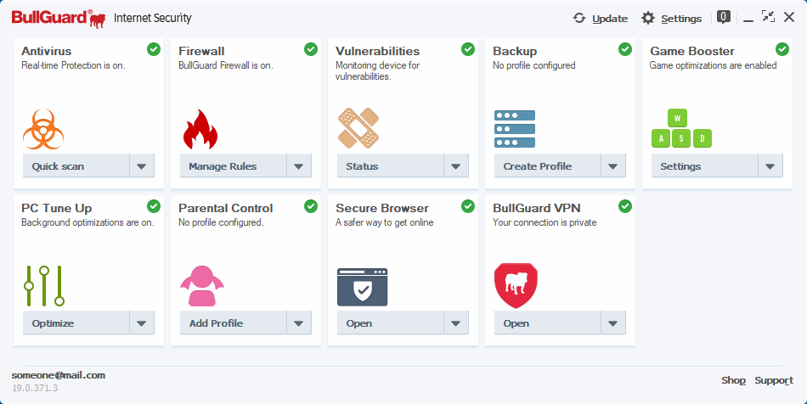Click the PC Tune Up sliders icon
807x404 pixels.
pyautogui.click(x=44, y=286)
